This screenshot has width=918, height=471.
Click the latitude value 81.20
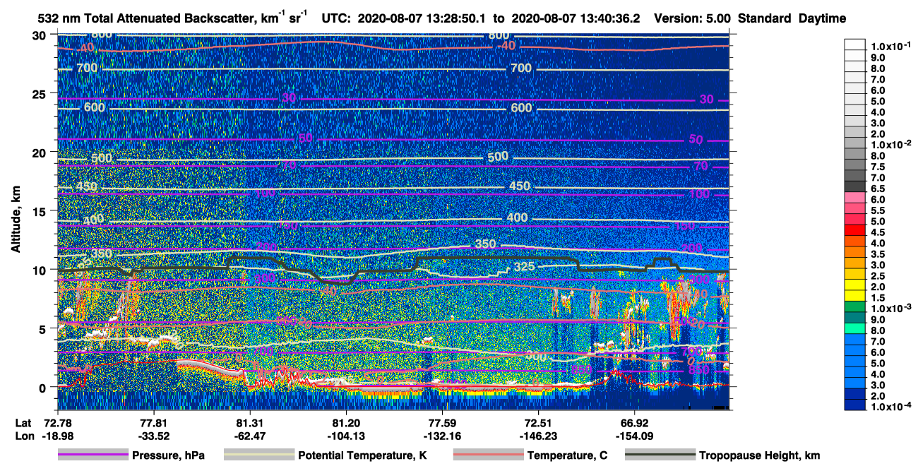pyautogui.click(x=346, y=422)
